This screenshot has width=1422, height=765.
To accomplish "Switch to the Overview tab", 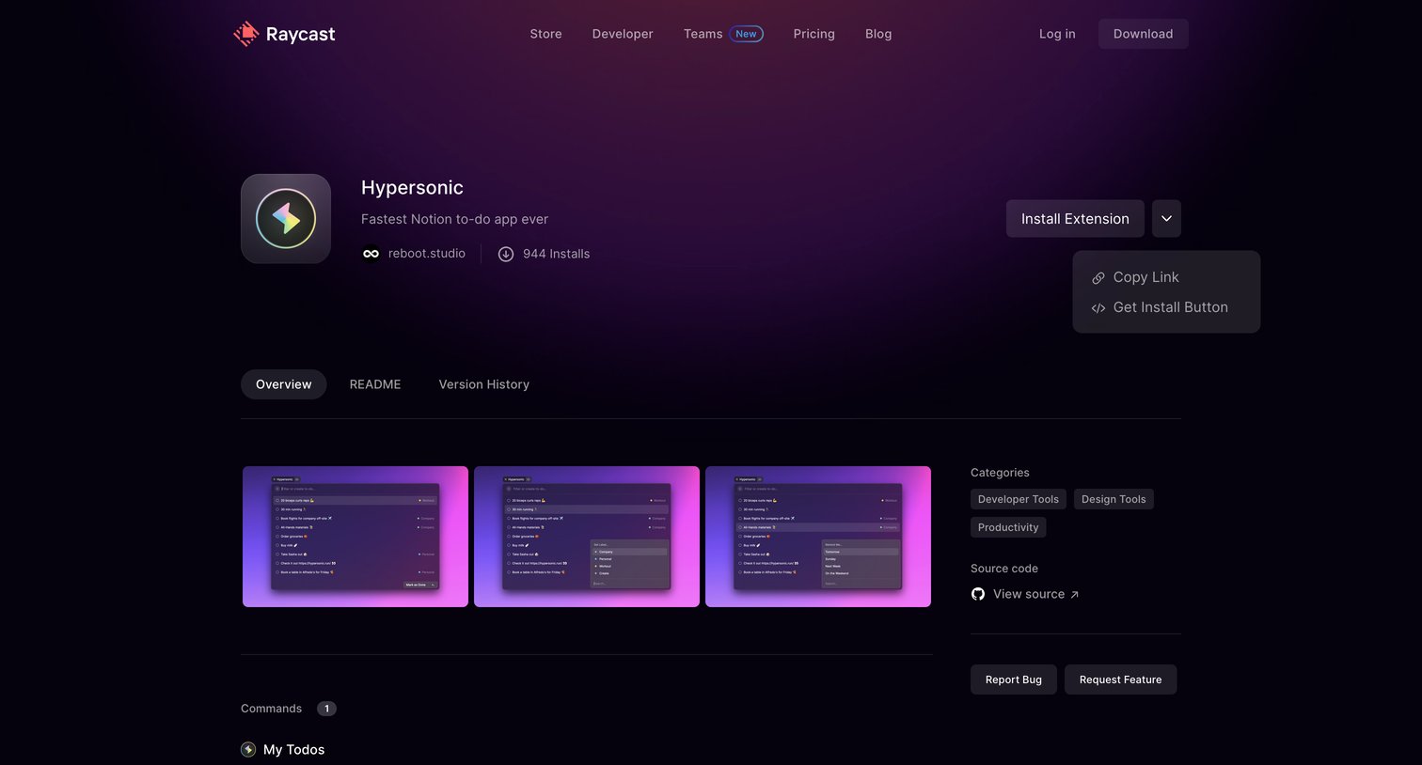I will 283,384.
